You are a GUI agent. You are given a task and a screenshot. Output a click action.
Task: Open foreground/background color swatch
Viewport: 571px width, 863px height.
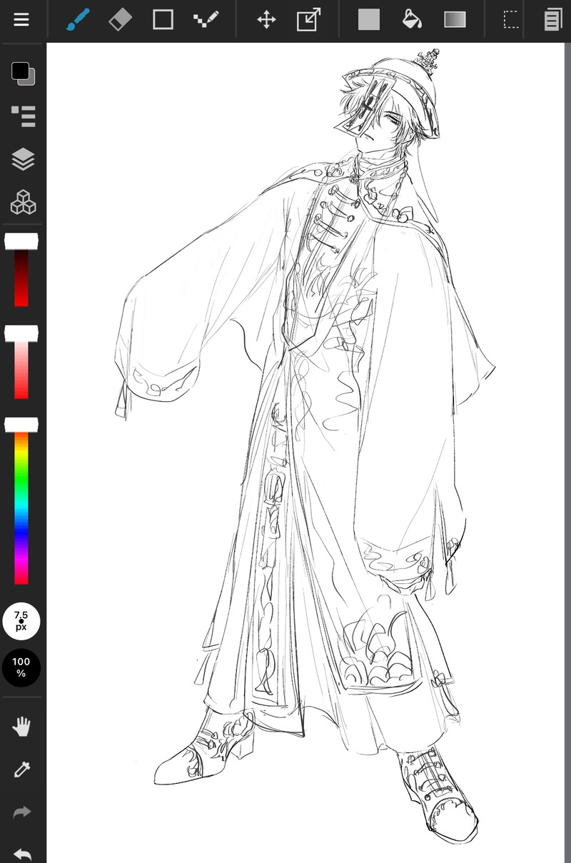click(23, 73)
